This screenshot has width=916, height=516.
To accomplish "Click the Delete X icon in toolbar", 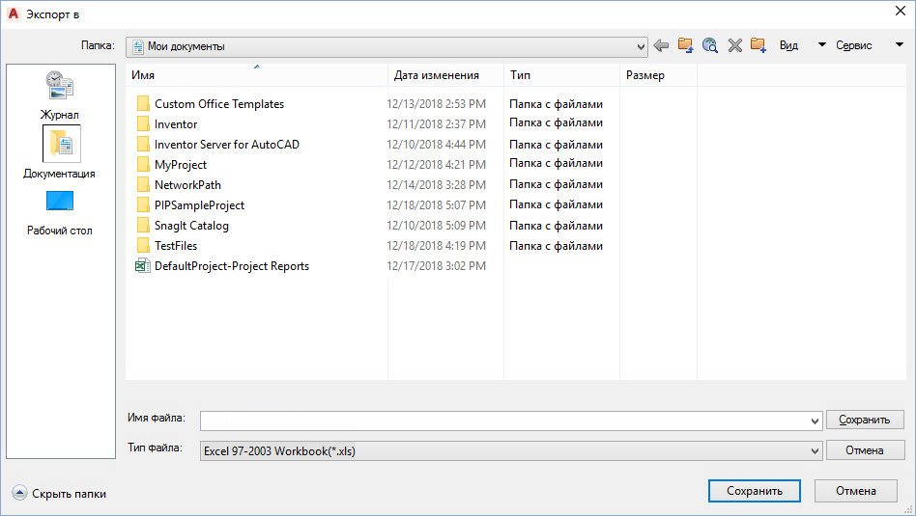I will tap(735, 45).
